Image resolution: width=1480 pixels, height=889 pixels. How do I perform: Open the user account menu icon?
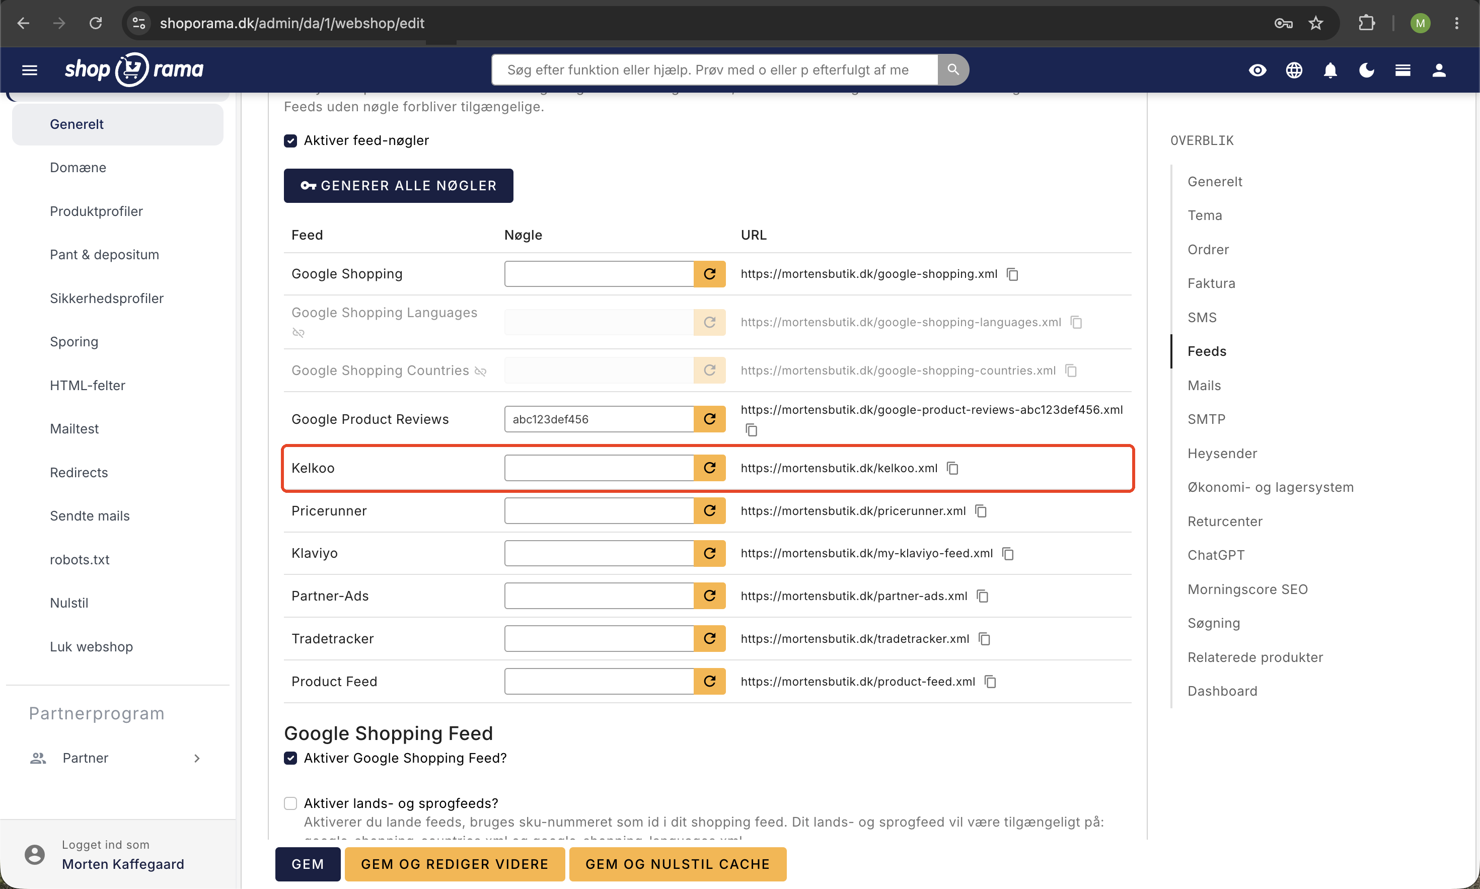(x=1439, y=70)
